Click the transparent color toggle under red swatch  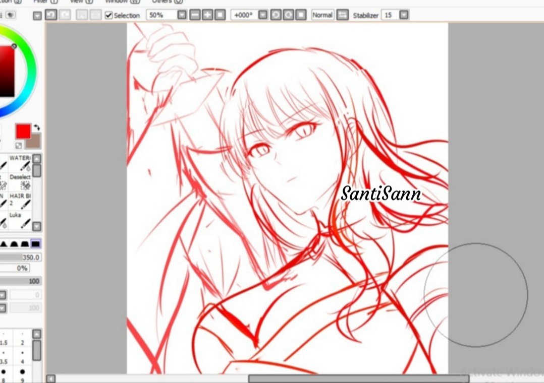tap(18, 146)
